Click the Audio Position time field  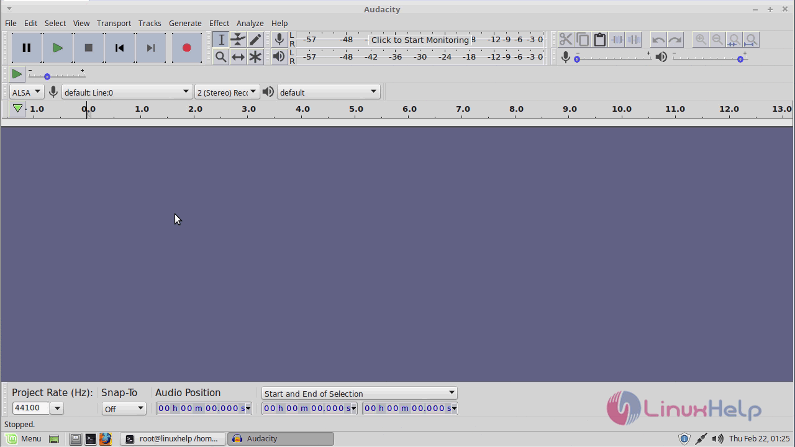201,408
